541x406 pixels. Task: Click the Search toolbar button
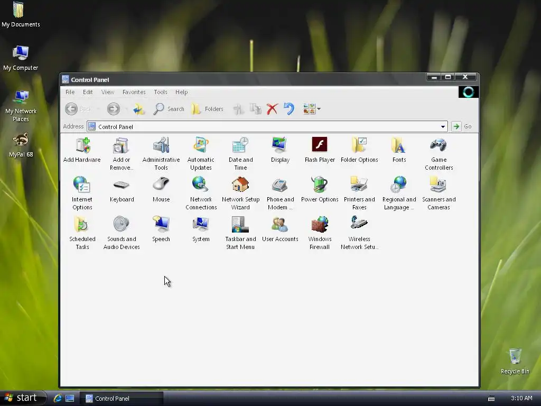click(x=169, y=109)
